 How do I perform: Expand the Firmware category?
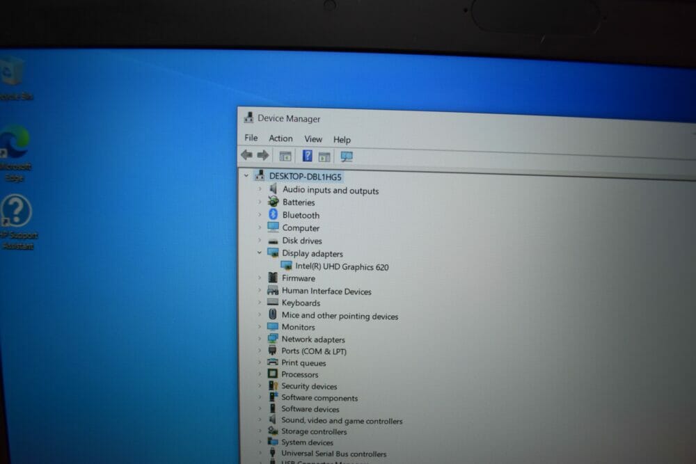[260, 278]
